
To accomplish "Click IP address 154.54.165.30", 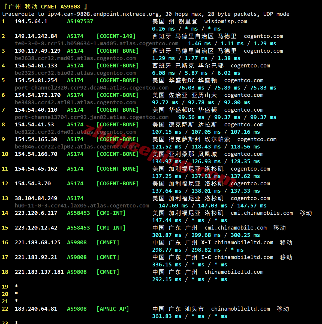I will pos(36,139).
